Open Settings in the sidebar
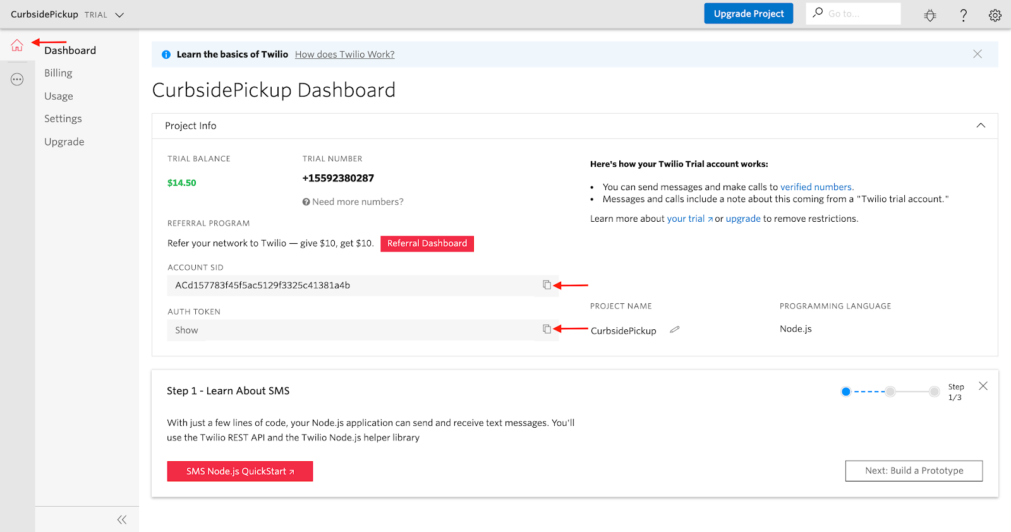Image resolution: width=1011 pixels, height=532 pixels. [x=63, y=119]
